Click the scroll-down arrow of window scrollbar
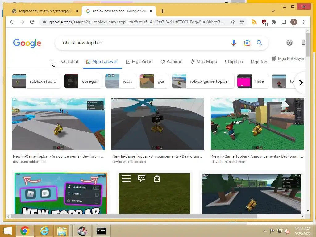 pyautogui.click(x=308, y=211)
